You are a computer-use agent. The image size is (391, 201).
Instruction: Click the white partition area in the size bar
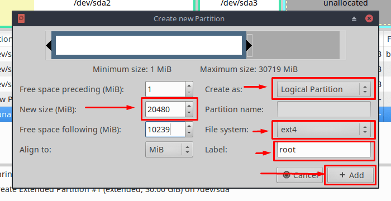point(149,45)
